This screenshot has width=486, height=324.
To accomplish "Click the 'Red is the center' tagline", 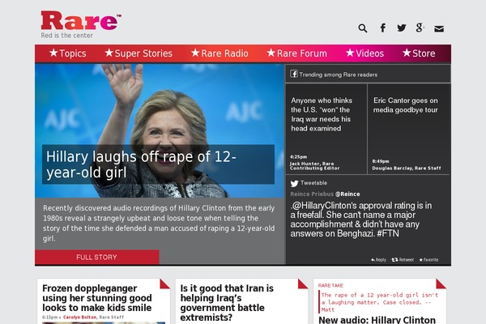I will pyautogui.click(x=67, y=36).
